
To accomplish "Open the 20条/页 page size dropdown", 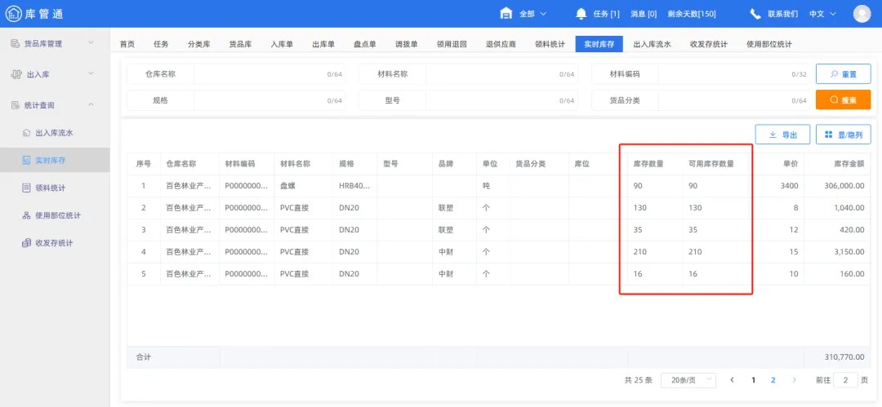I will [688, 380].
